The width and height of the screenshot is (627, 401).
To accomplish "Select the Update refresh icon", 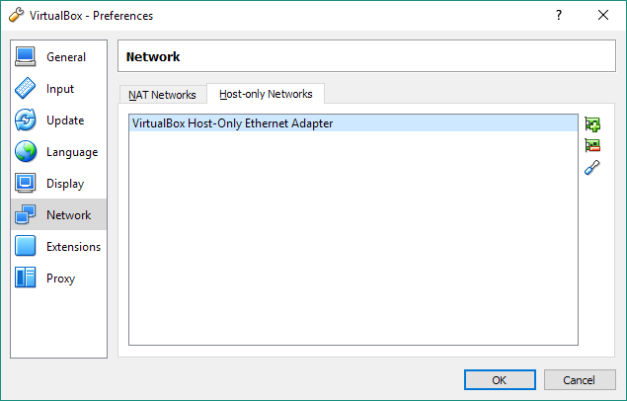I will click(26, 120).
